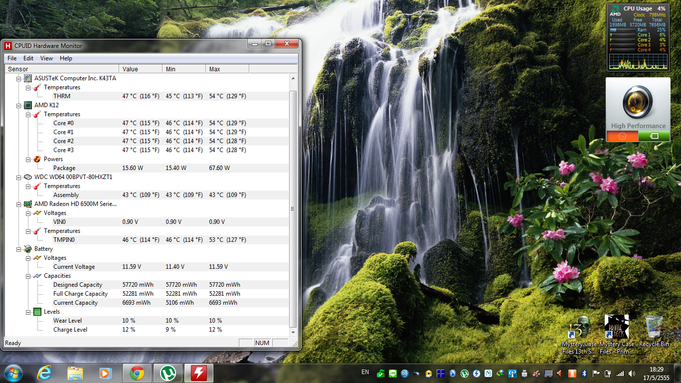Collapse the Powers group
Viewport: 681px width, 383px height.
click(x=28, y=159)
